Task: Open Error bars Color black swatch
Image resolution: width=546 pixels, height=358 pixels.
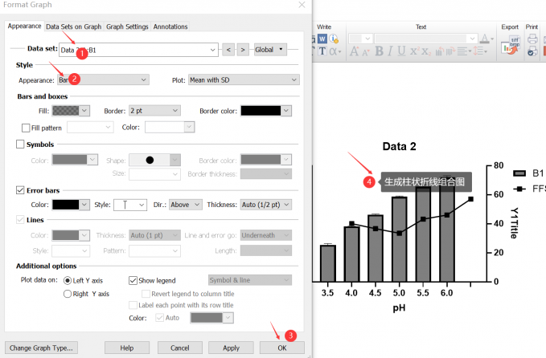Action: click(71, 205)
